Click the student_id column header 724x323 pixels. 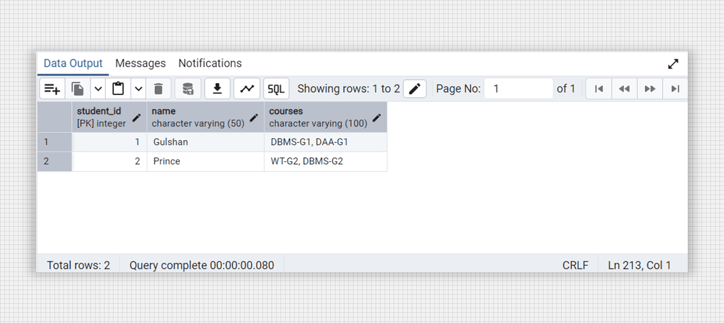[109, 117]
